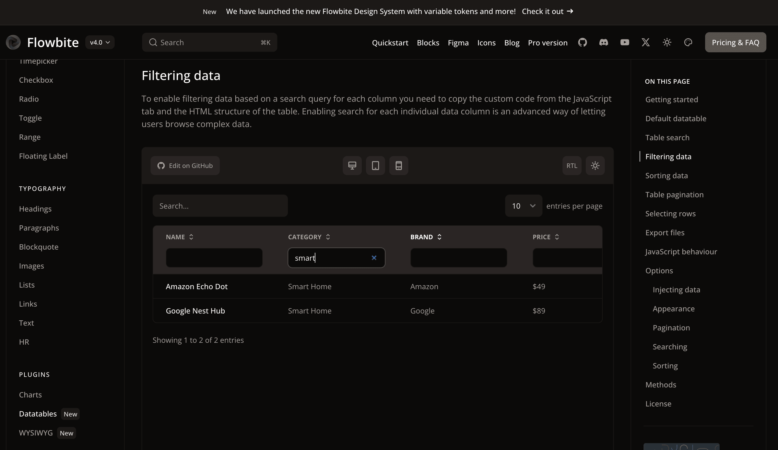Screen dimensions: 778x450
Task: Toggle site light mode in header
Action: [667, 42]
